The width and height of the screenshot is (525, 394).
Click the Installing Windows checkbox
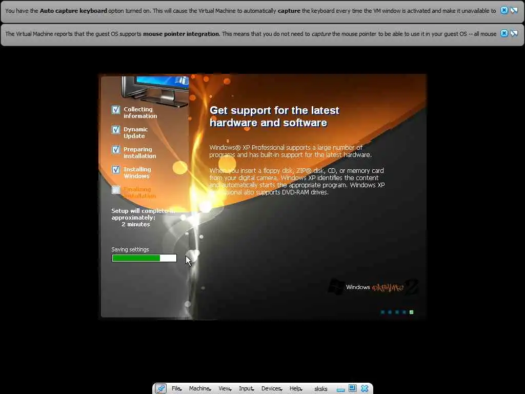coord(116,169)
